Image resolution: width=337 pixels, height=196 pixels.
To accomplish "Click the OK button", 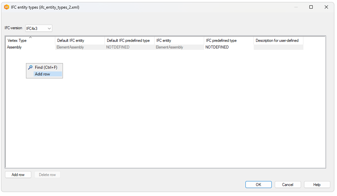I will (258, 185).
